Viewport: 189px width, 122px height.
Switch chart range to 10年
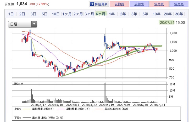coord(157,14)
